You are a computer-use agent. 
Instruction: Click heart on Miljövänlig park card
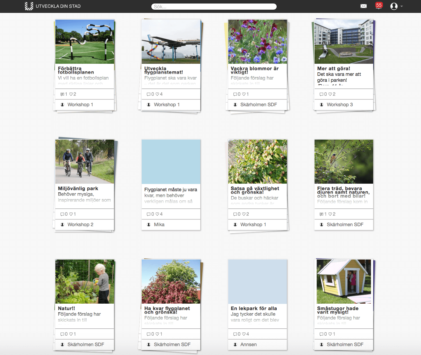(x=71, y=214)
